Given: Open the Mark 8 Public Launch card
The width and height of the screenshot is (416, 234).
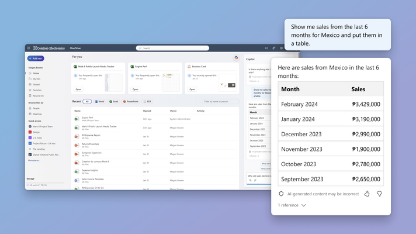Looking at the screenshot, I should click(x=98, y=78).
